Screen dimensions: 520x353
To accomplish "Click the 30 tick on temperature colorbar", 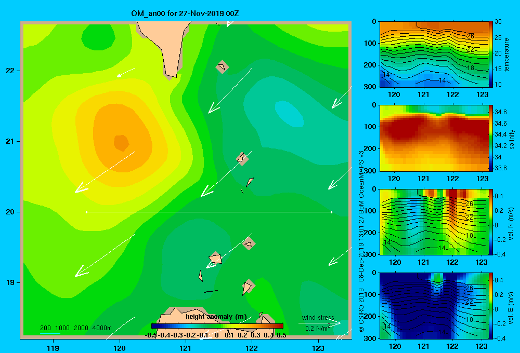I will 498,22.
